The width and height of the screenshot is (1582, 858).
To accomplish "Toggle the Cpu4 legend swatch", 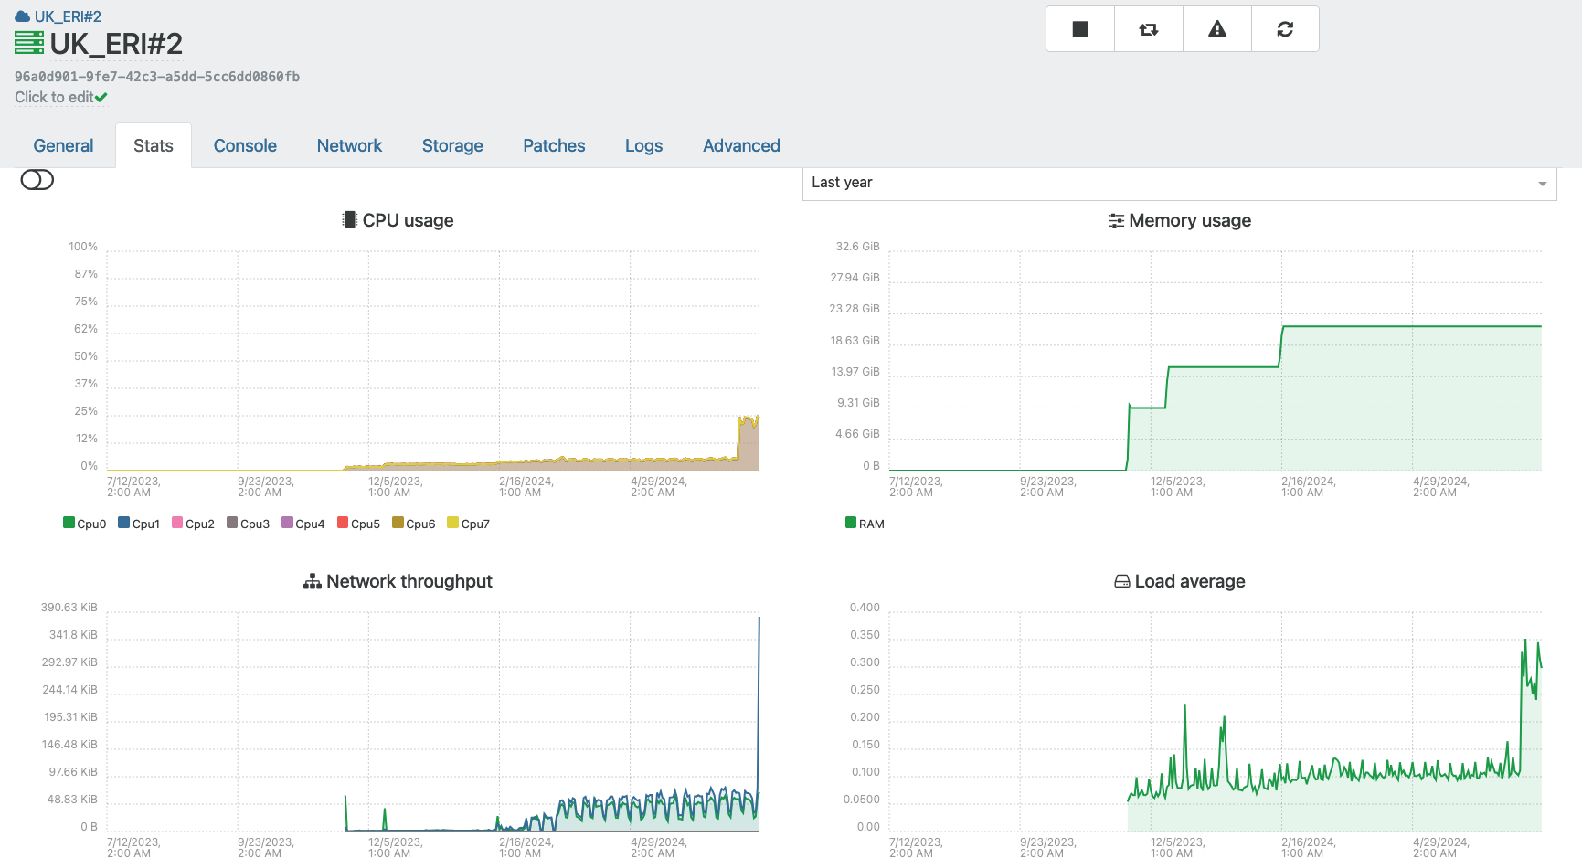I will [287, 523].
